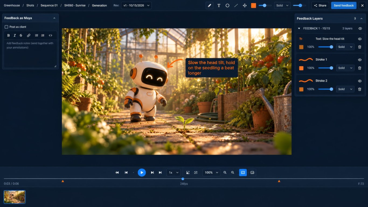Insert code block in feedback notes
Screen dimensions: 368x207
click(x=50, y=35)
